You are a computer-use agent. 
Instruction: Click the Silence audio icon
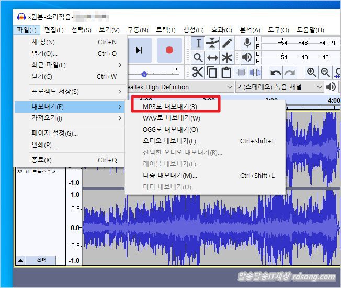(x=255, y=73)
